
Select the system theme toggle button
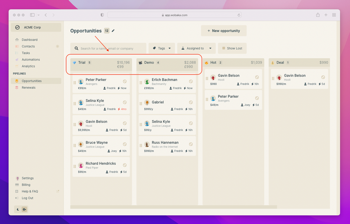[24, 209]
